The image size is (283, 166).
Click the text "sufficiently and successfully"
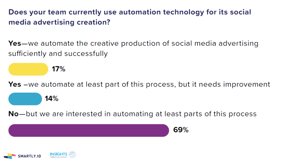tap(58, 53)
